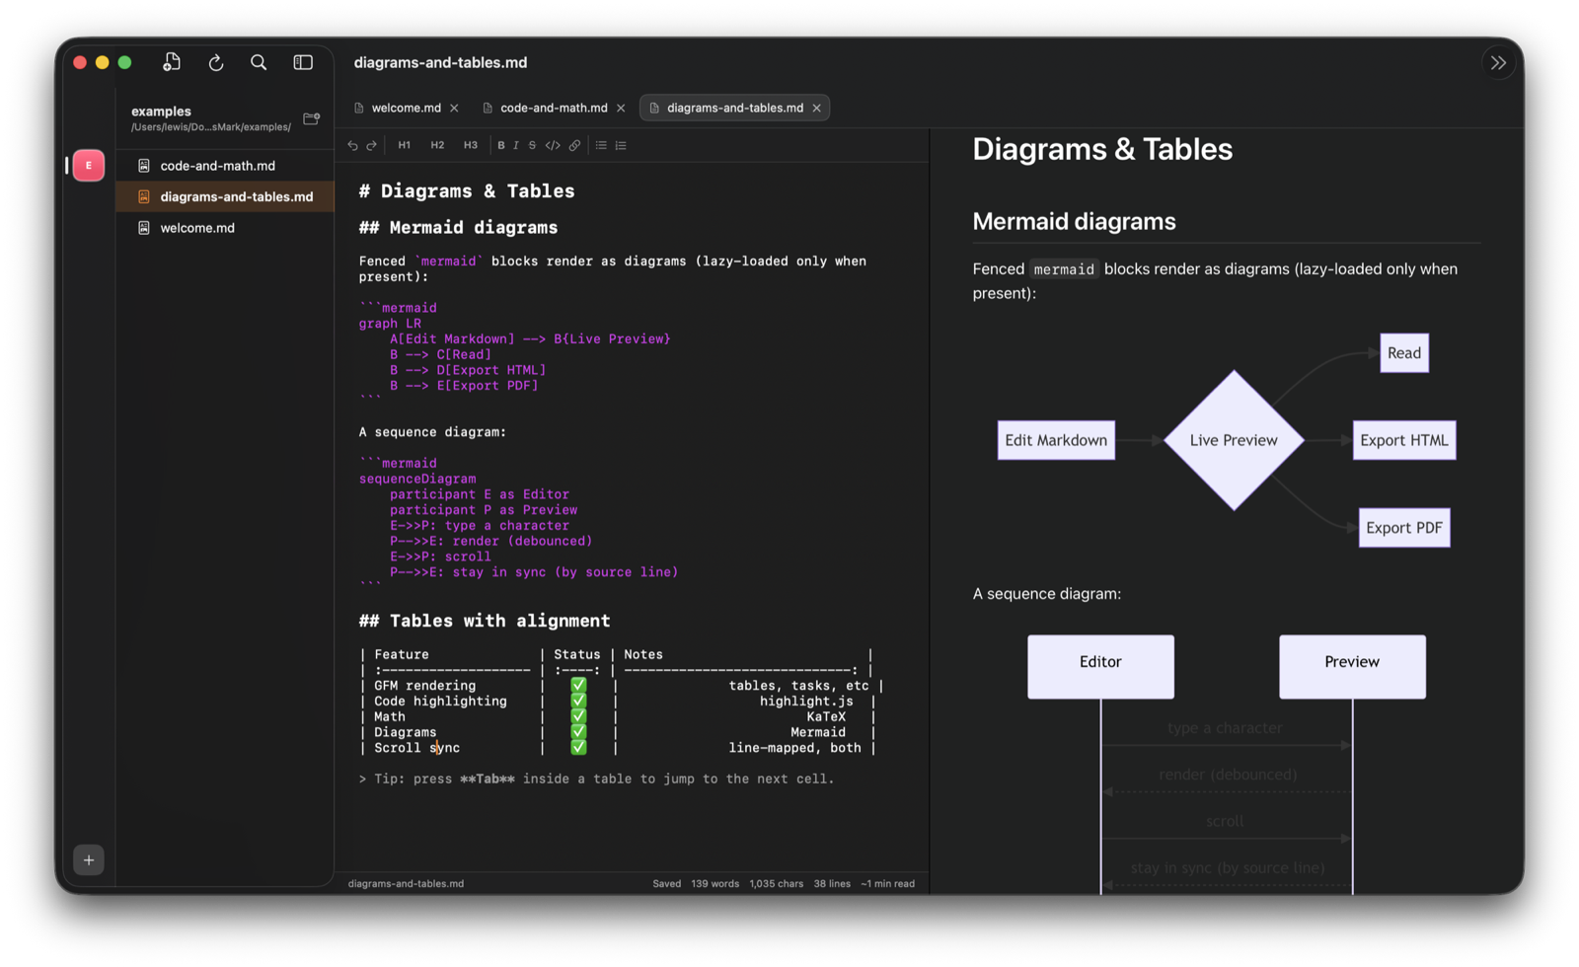Switch to the welcome.md tab
This screenshot has height=967, width=1579.
pyautogui.click(x=406, y=108)
